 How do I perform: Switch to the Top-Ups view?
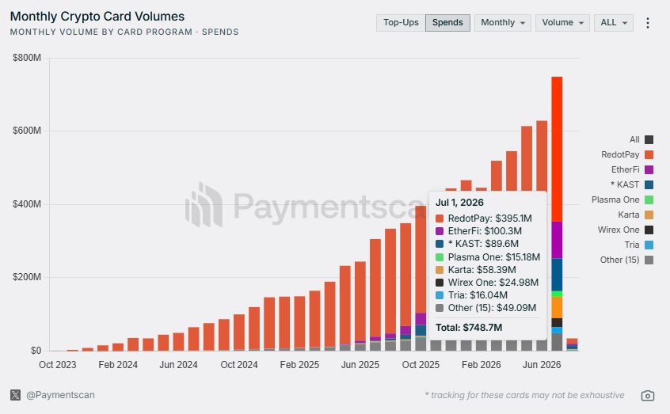[401, 23]
